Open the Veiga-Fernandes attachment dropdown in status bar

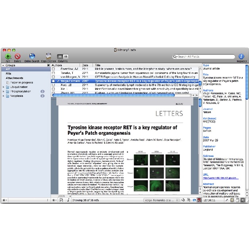[161, 201]
